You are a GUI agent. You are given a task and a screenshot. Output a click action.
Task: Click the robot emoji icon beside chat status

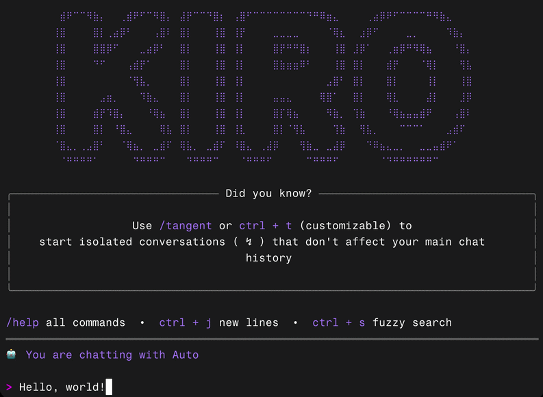click(11, 355)
